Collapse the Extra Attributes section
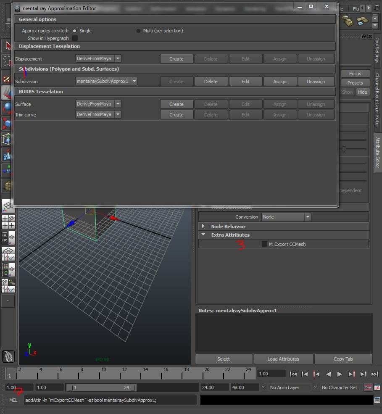Viewport: 382px width, 414px height. click(203, 235)
